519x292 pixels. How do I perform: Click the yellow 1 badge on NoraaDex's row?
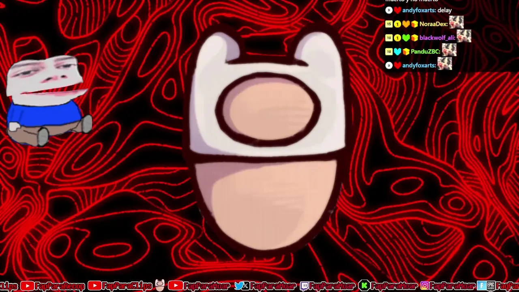(397, 24)
